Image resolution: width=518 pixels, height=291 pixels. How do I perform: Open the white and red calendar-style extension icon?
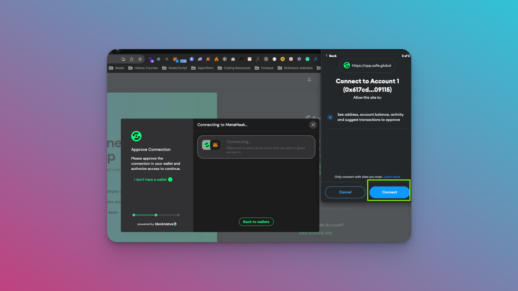[x=249, y=59]
